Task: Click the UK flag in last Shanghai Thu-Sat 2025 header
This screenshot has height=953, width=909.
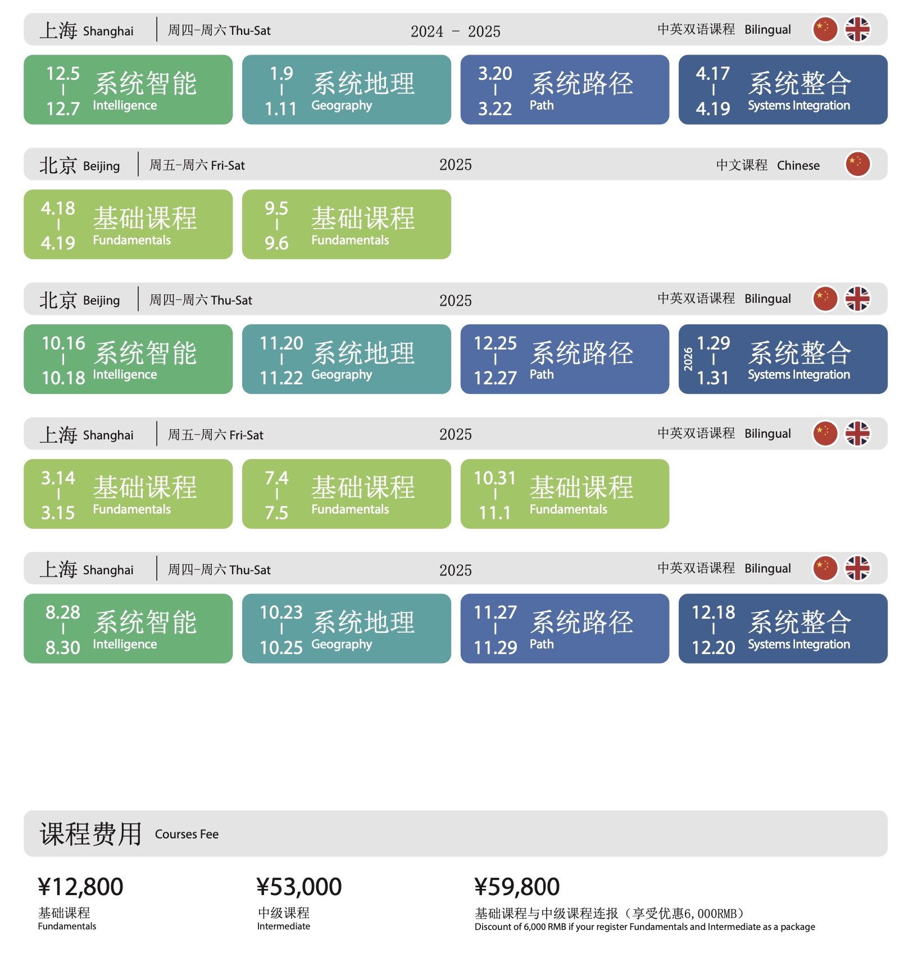Action: [x=858, y=568]
